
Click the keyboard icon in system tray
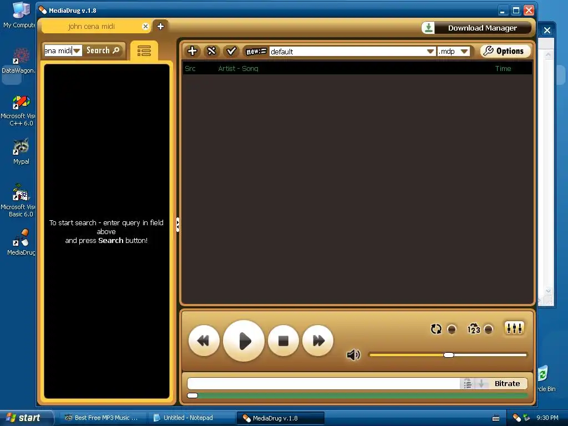pyautogui.click(x=496, y=418)
